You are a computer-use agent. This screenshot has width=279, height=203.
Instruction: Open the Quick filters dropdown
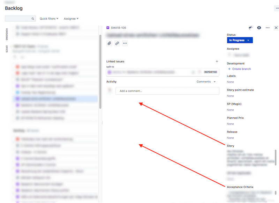click(49, 19)
